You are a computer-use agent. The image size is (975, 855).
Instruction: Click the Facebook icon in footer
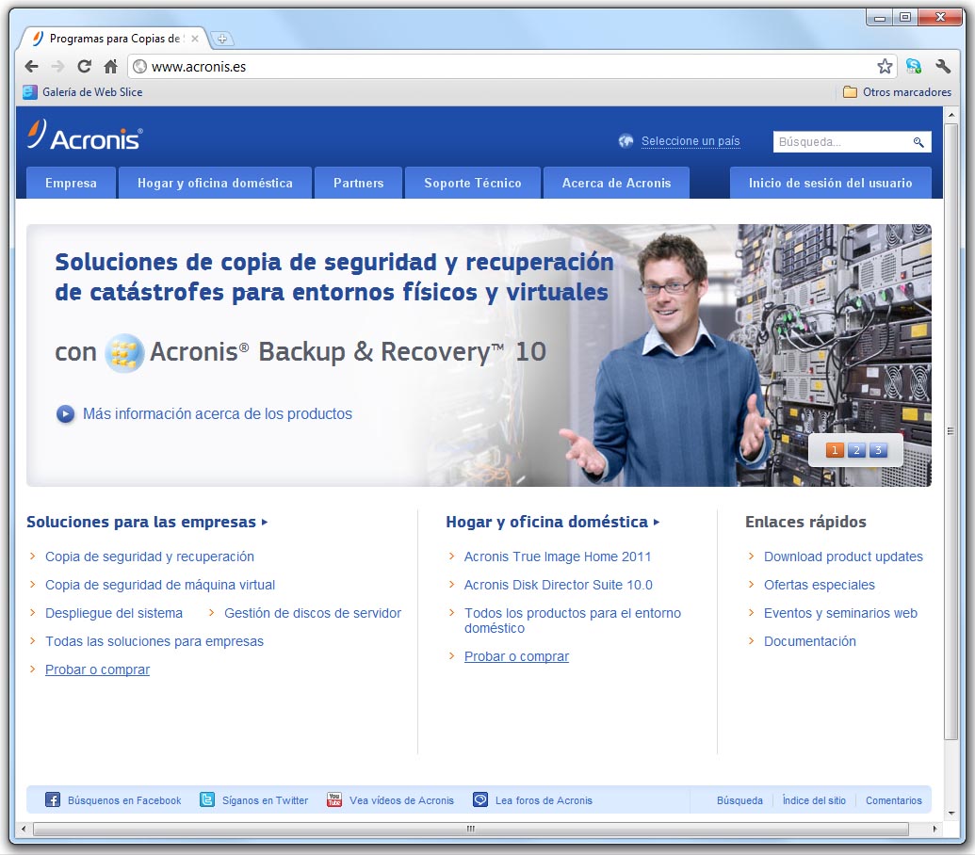click(53, 799)
